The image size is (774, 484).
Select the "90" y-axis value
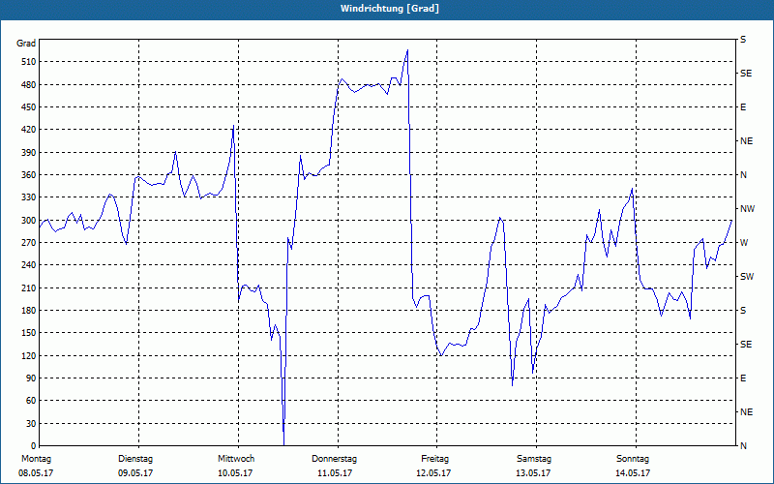coord(31,378)
